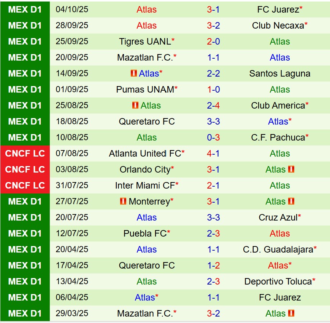
Task: Click the red card beside Atlas in the Monterrey match
Action: (291, 201)
